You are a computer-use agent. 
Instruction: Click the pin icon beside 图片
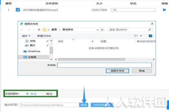click(47, 46)
